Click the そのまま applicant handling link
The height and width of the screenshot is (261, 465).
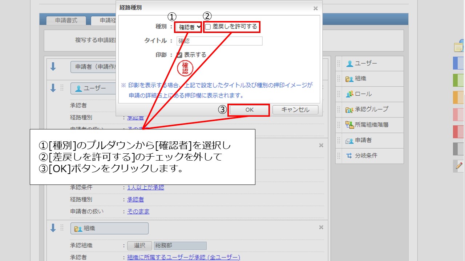point(138,211)
